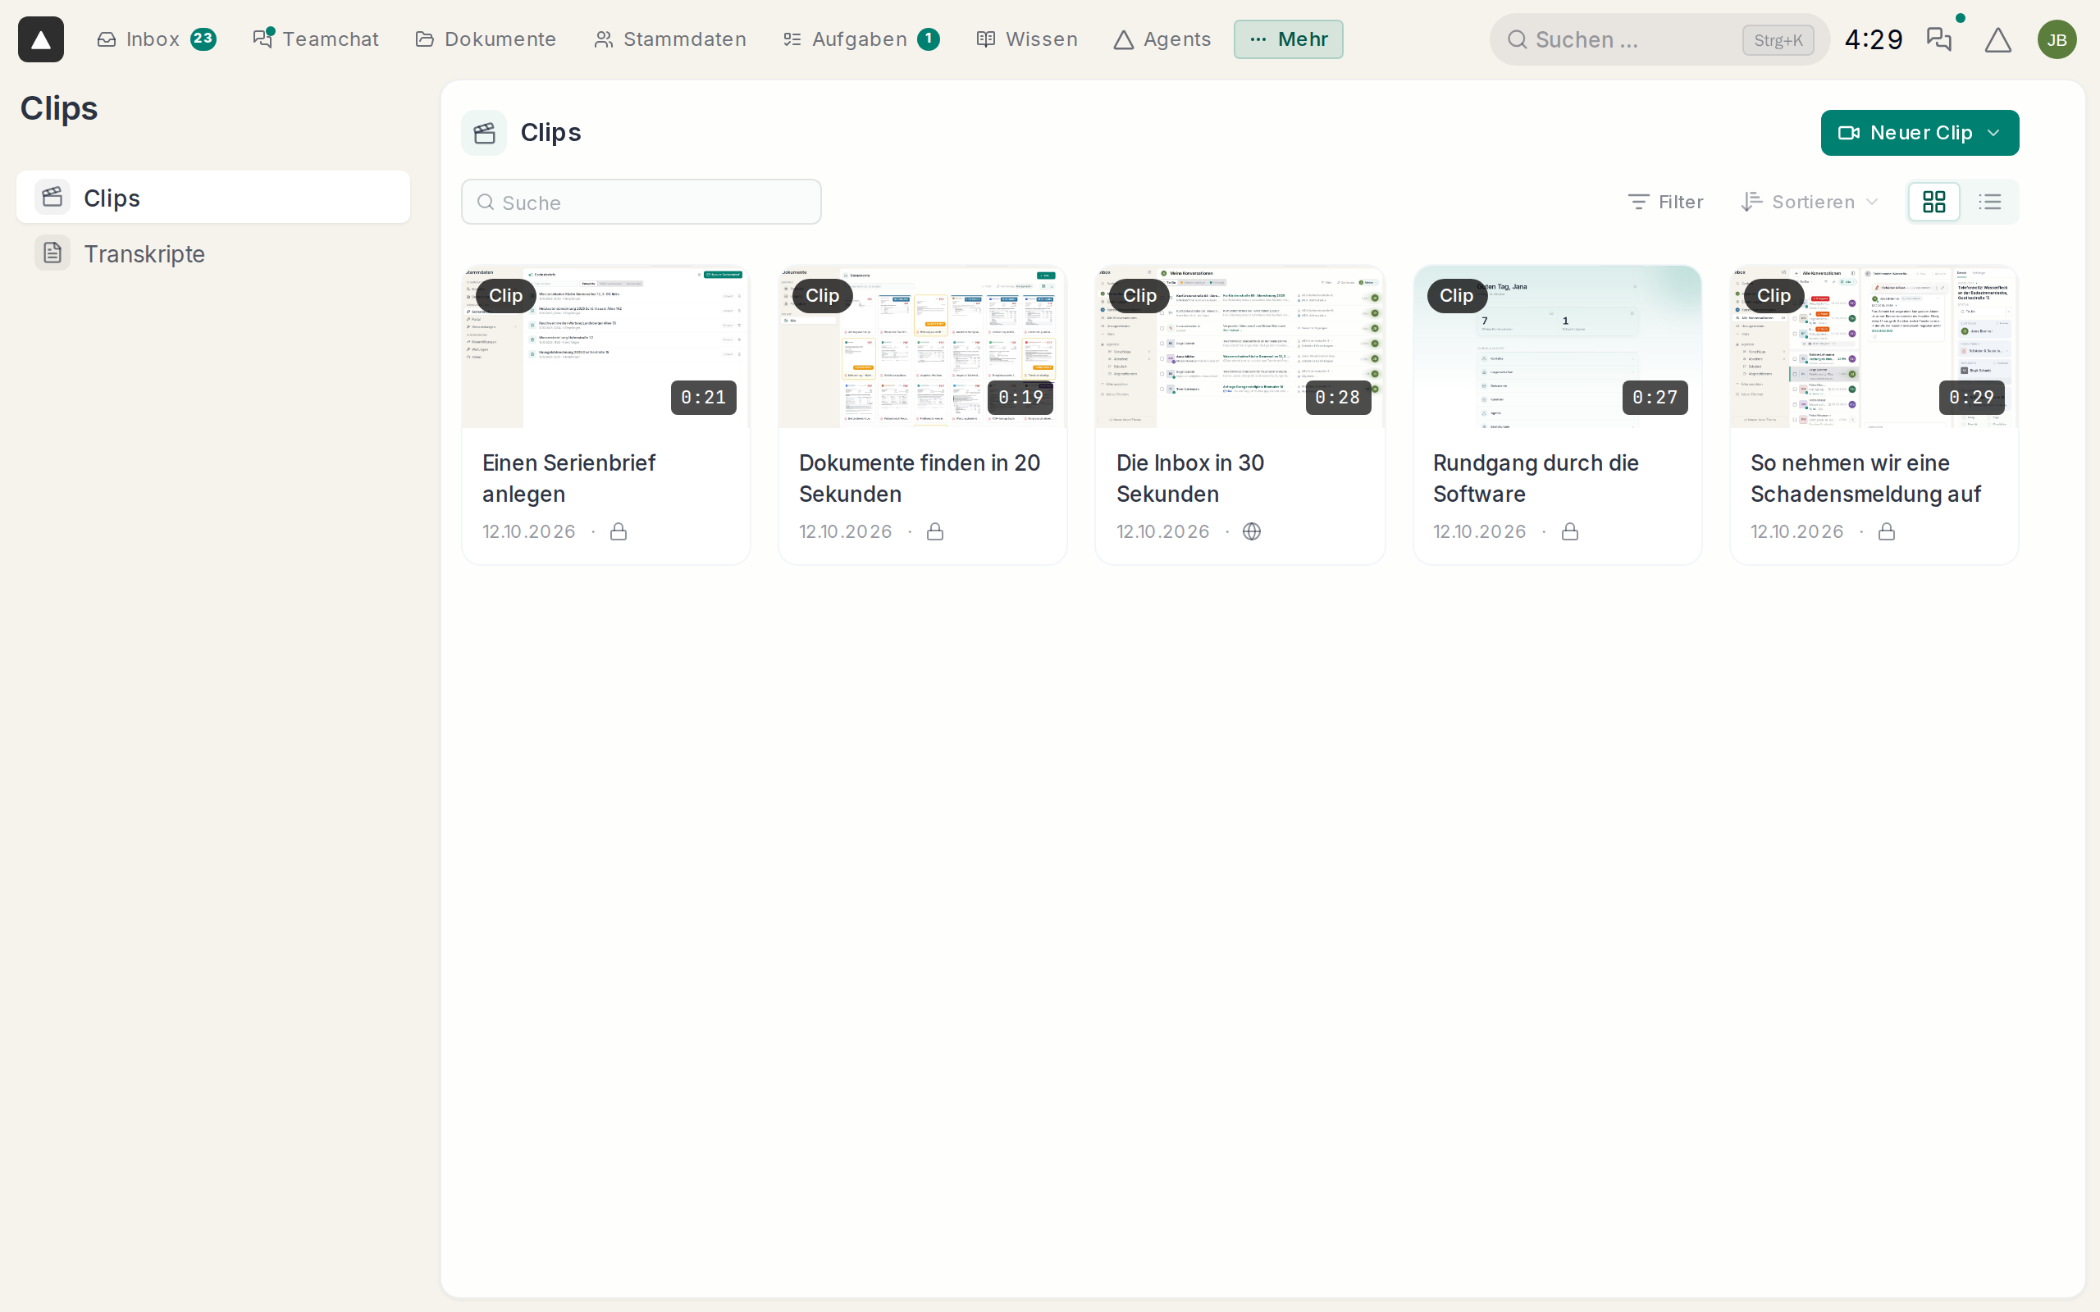Screen dimensions: 2100x1312
Task: Open the Agents section
Action: pyautogui.click(x=1162, y=39)
